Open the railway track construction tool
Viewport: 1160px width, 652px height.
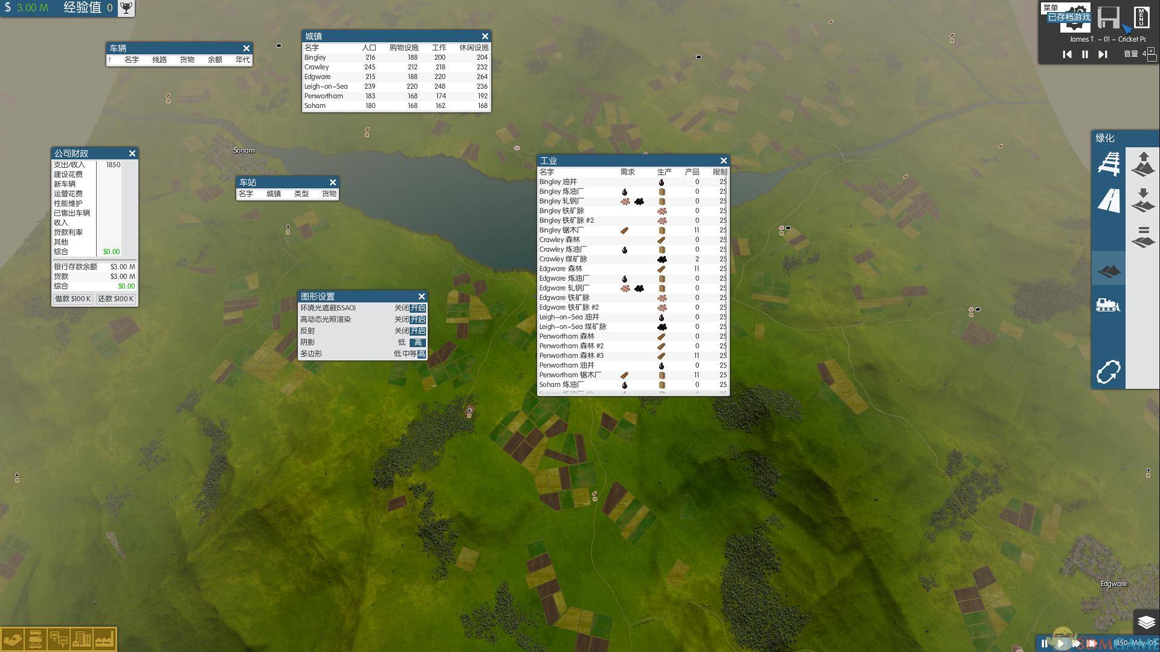[x=1108, y=164]
